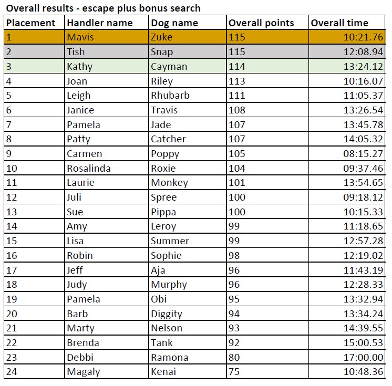Select the time cell 10:16.07
The image size is (392, 386).
tap(347, 81)
